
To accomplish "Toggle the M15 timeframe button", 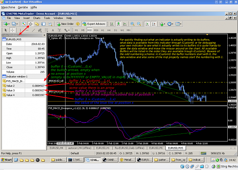I will [x=89, y=30].
